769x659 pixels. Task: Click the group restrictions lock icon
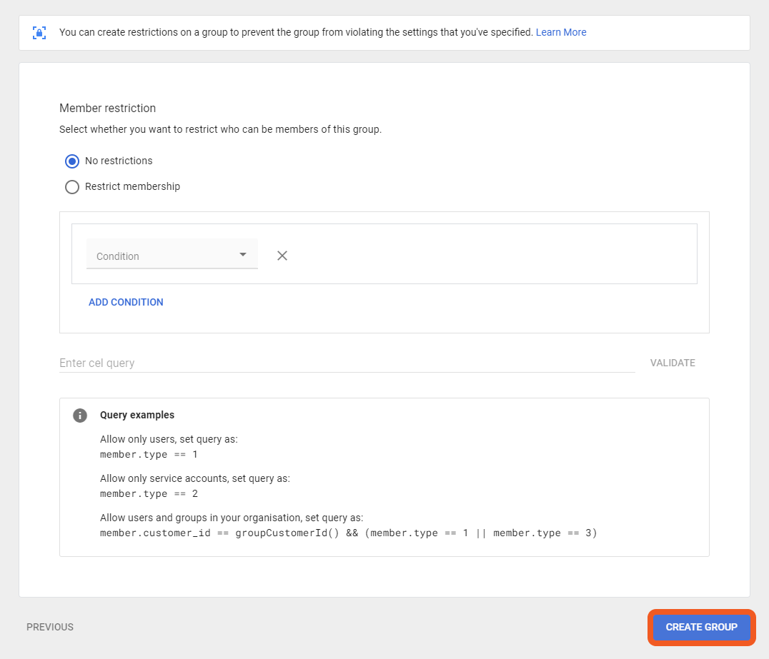(39, 33)
